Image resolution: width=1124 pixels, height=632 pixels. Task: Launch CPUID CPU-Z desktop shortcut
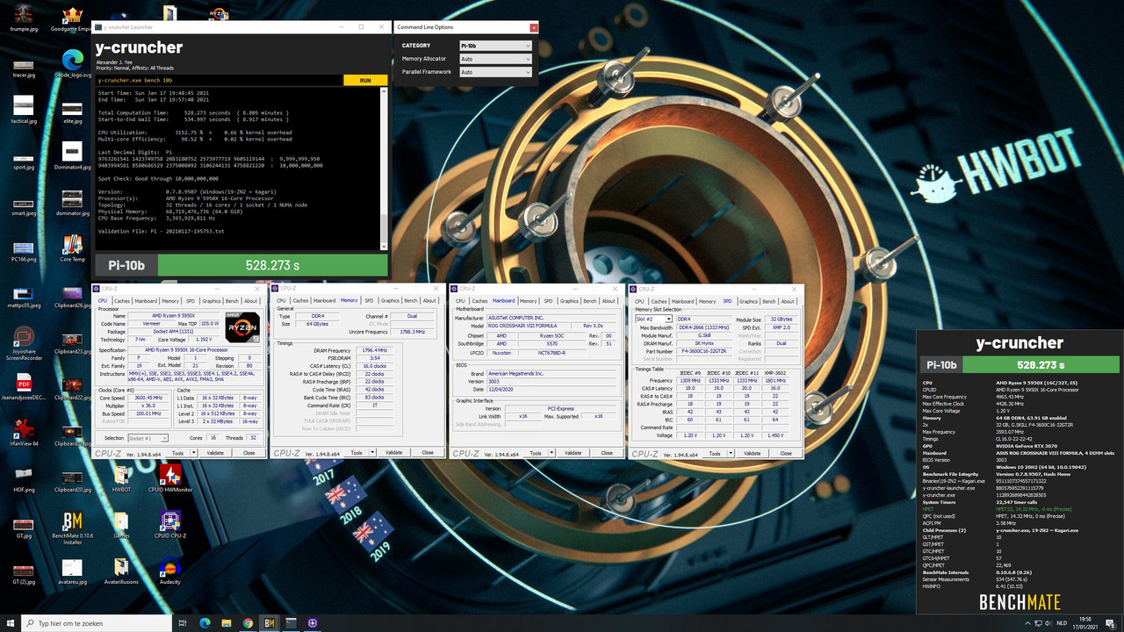pyautogui.click(x=169, y=524)
